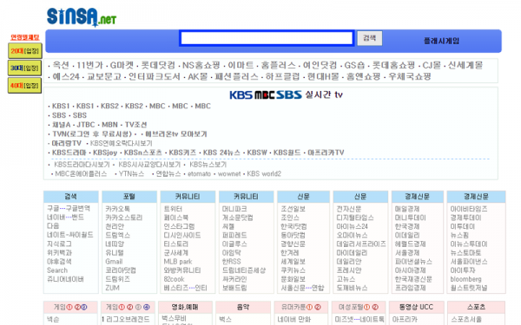Open the MBN live TV link
Image resolution: width=521 pixels, height=325 pixels.
pyautogui.click(x=109, y=125)
